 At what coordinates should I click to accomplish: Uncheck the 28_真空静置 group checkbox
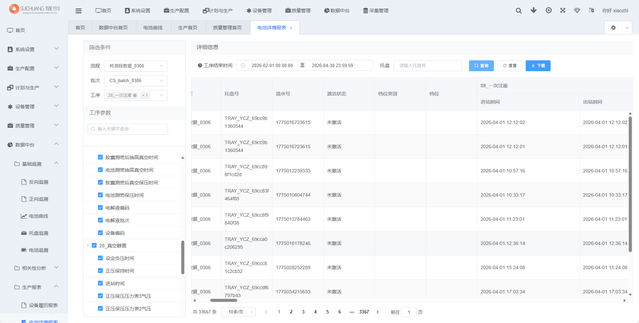point(94,245)
